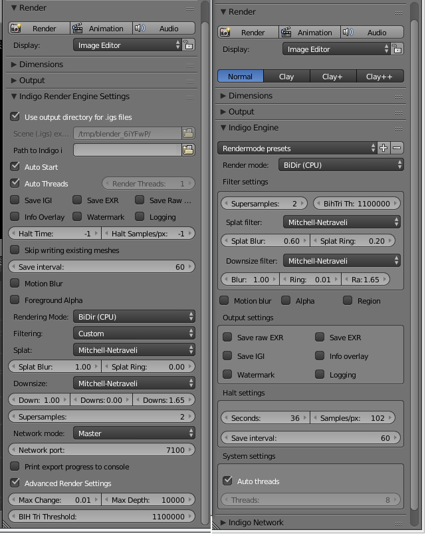This screenshot has width=428, height=542.
Task: Click the Save interval slider in left panel
Action: (x=102, y=266)
